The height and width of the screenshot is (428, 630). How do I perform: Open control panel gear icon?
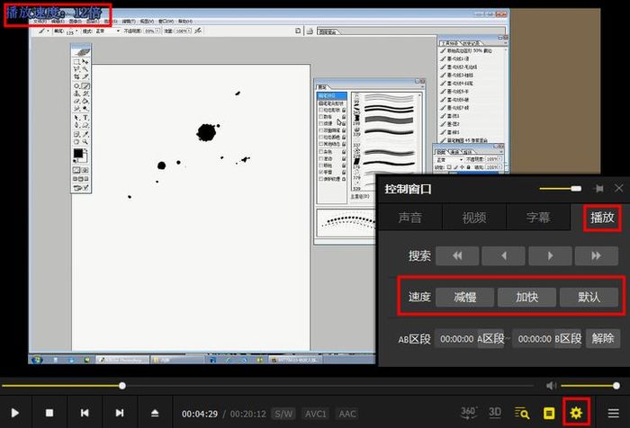576,413
